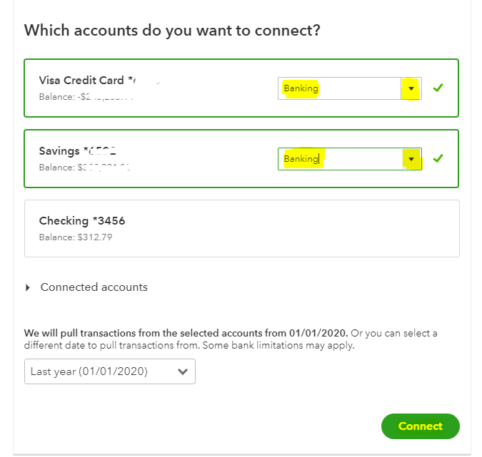The height and width of the screenshot is (457, 482).
Task: Click the triangle beside Connected accounts
Action: pos(28,287)
